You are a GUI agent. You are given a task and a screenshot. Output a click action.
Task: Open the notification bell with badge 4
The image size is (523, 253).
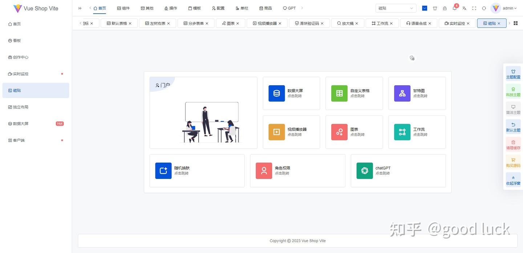click(x=454, y=8)
